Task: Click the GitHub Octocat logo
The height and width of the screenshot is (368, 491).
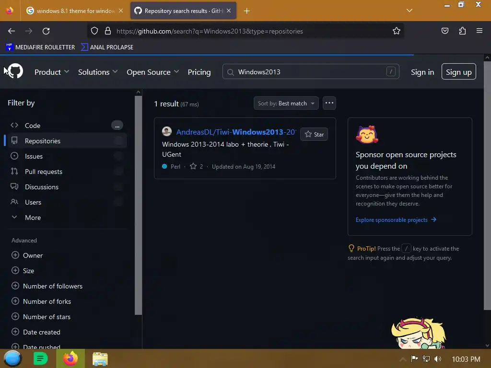Action: coord(15,71)
